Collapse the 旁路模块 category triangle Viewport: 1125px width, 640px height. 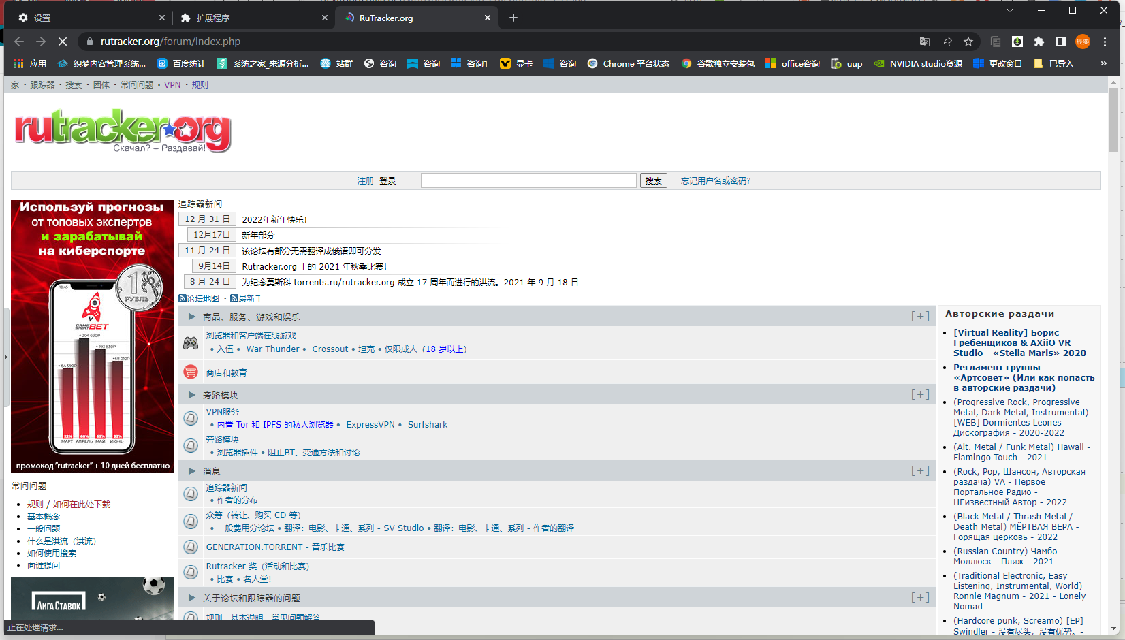[192, 395]
